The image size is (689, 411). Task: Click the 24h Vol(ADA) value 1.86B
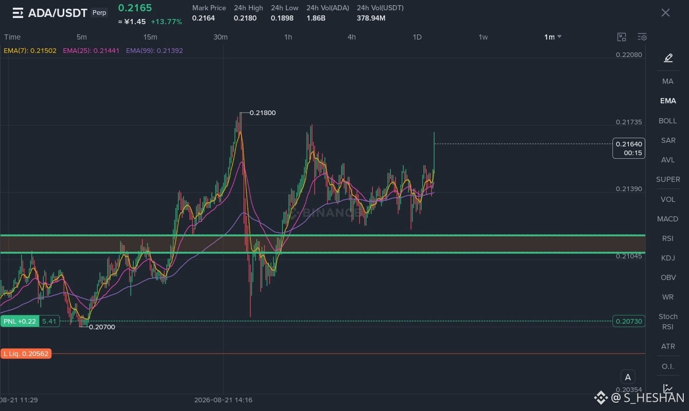click(316, 18)
